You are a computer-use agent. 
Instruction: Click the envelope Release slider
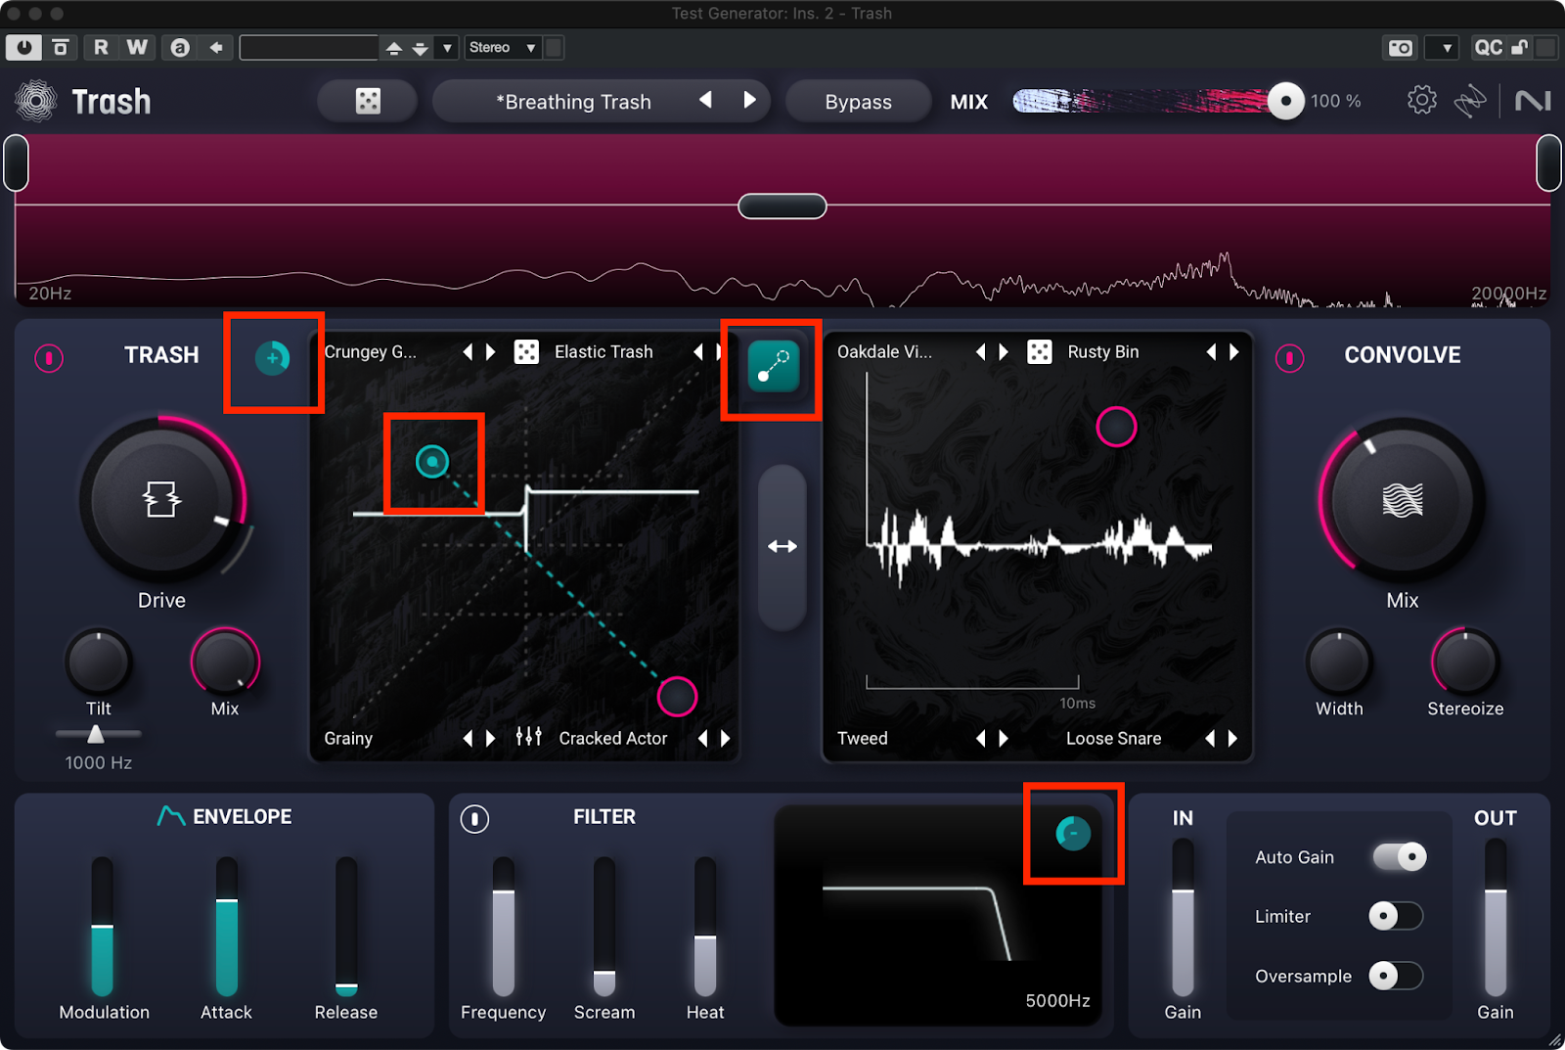(346, 927)
